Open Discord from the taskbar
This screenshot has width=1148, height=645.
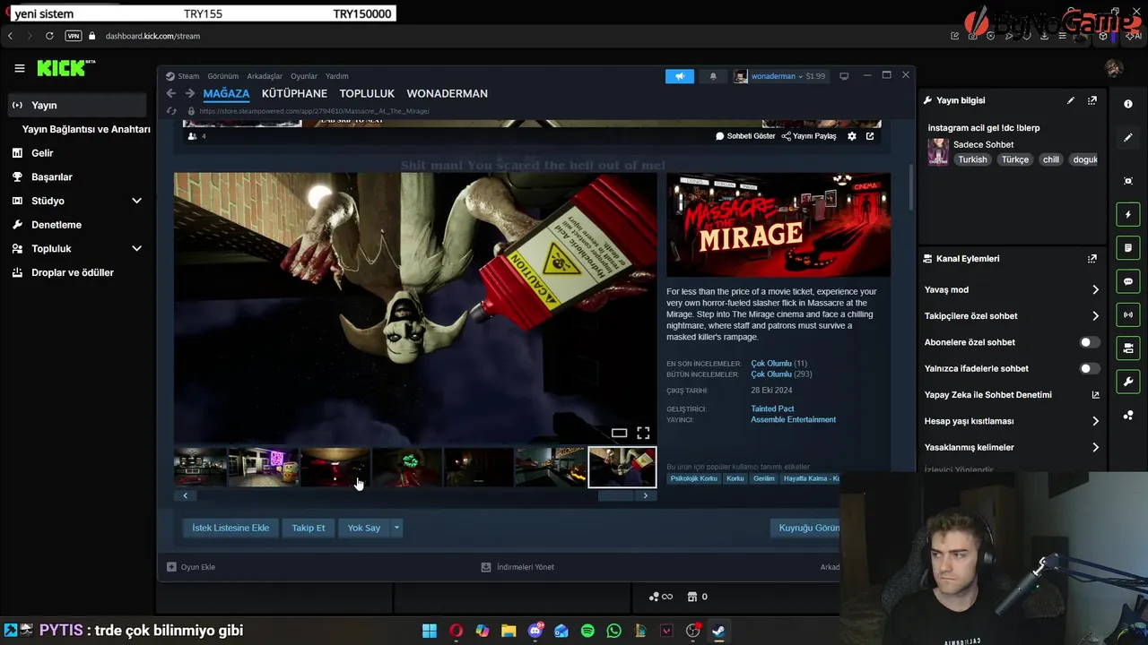[535, 631]
